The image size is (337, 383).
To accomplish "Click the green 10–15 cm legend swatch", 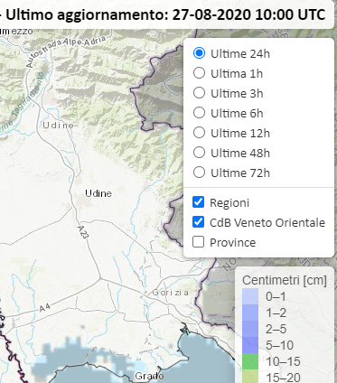I will click(x=250, y=361).
